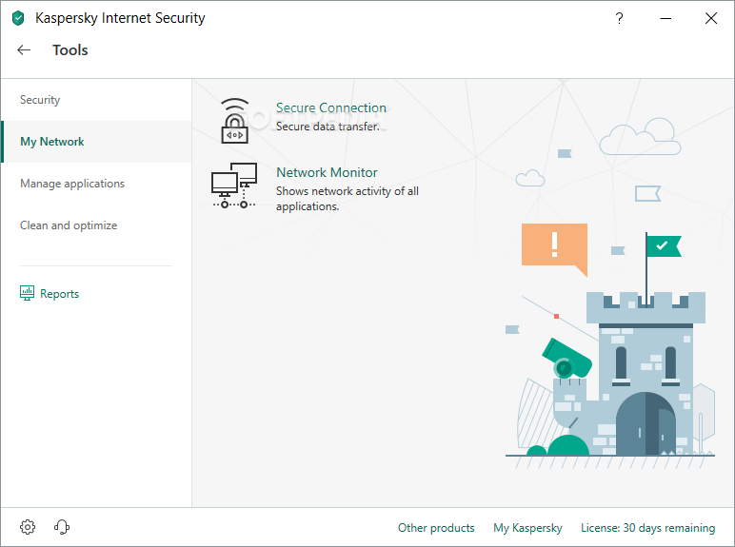Launch Network Monitor tool link
735x547 pixels.
coord(327,172)
